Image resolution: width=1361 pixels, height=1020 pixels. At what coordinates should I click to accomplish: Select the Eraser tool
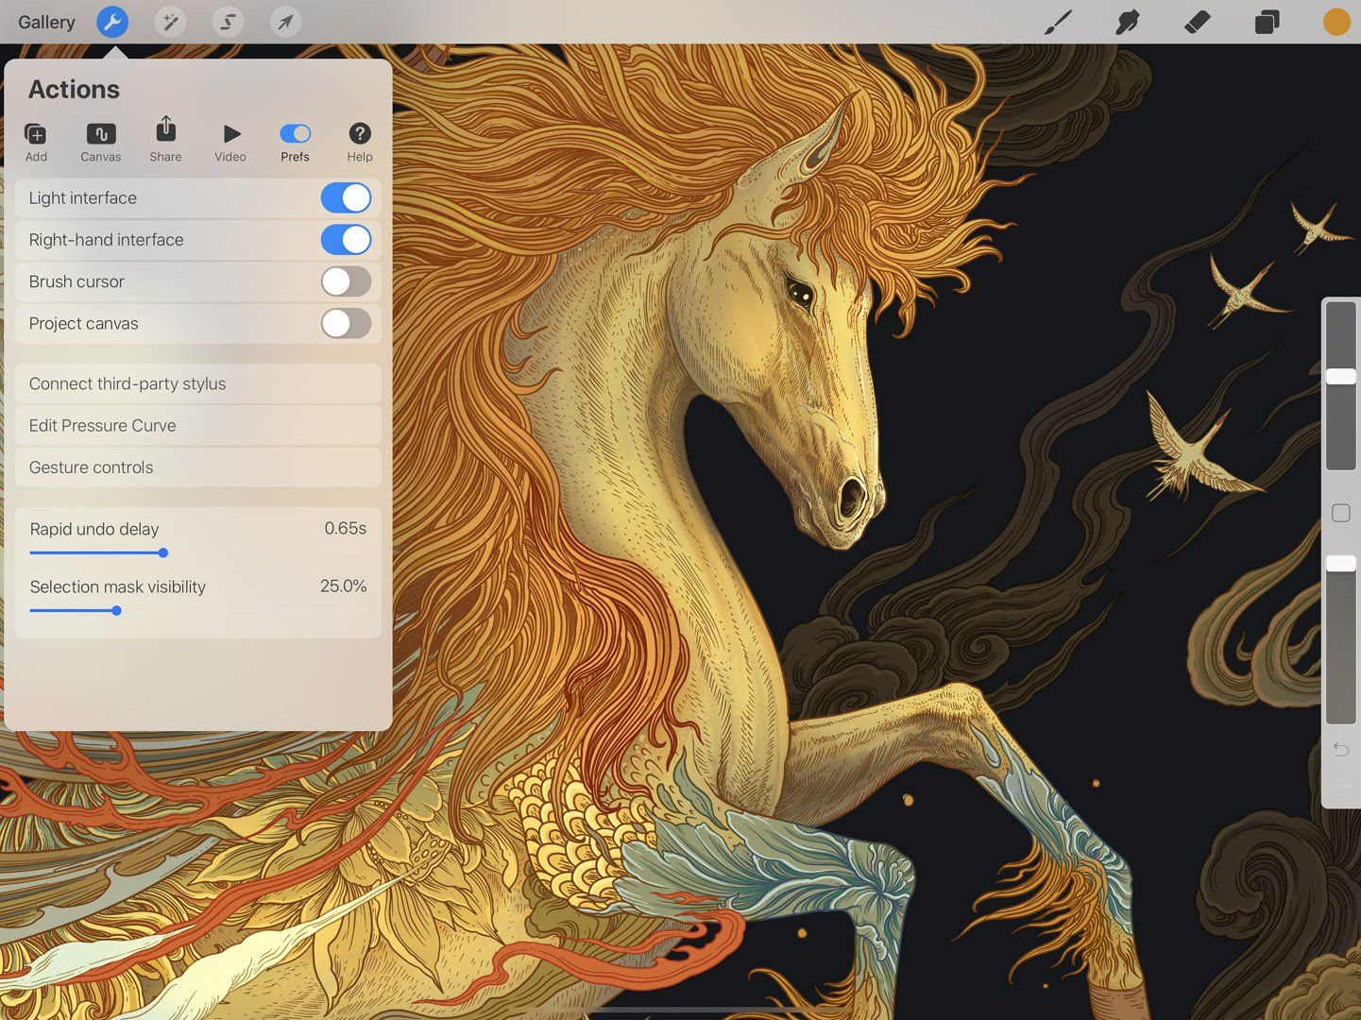1196,21
